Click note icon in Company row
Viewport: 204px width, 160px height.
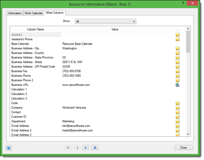click(x=177, y=108)
